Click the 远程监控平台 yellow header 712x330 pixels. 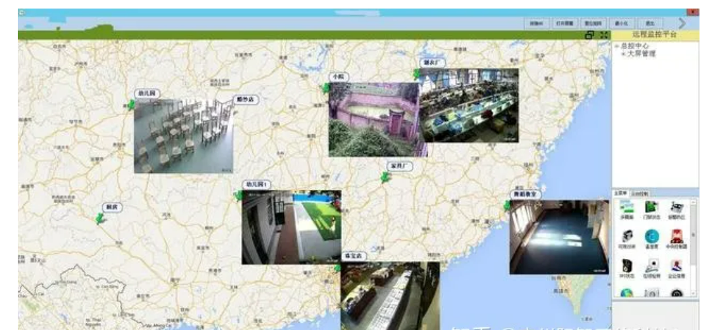coord(655,35)
